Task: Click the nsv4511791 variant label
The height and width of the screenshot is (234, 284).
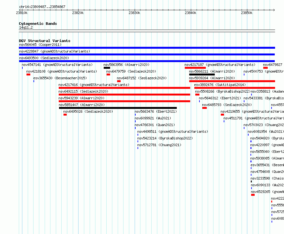Action: click(254, 118)
